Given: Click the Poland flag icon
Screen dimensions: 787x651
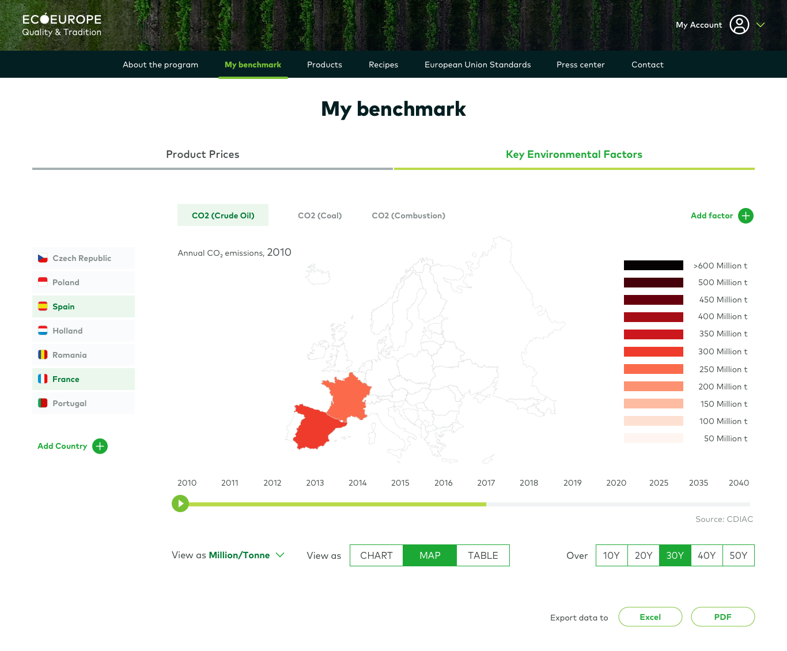Looking at the screenshot, I should [x=43, y=282].
